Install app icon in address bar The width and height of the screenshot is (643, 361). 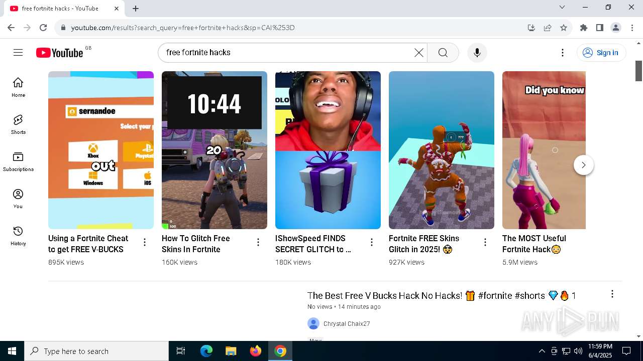point(531,28)
